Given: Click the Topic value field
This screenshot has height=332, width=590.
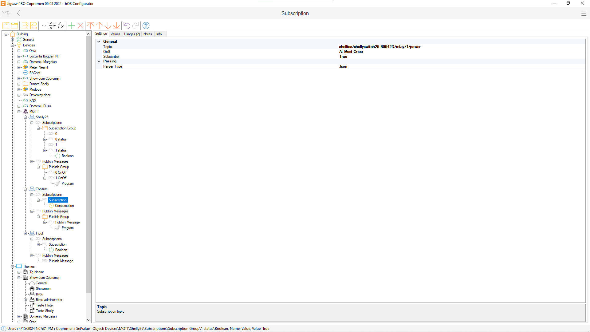Looking at the screenshot, I should click(x=380, y=47).
